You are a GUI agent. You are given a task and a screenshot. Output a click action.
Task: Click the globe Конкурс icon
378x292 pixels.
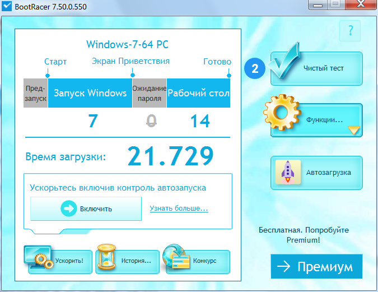tap(176, 257)
